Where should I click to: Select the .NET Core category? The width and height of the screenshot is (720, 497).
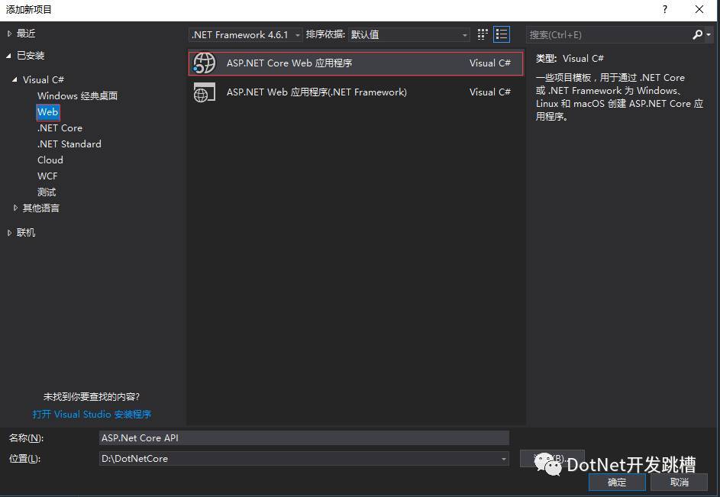(x=60, y=128)
